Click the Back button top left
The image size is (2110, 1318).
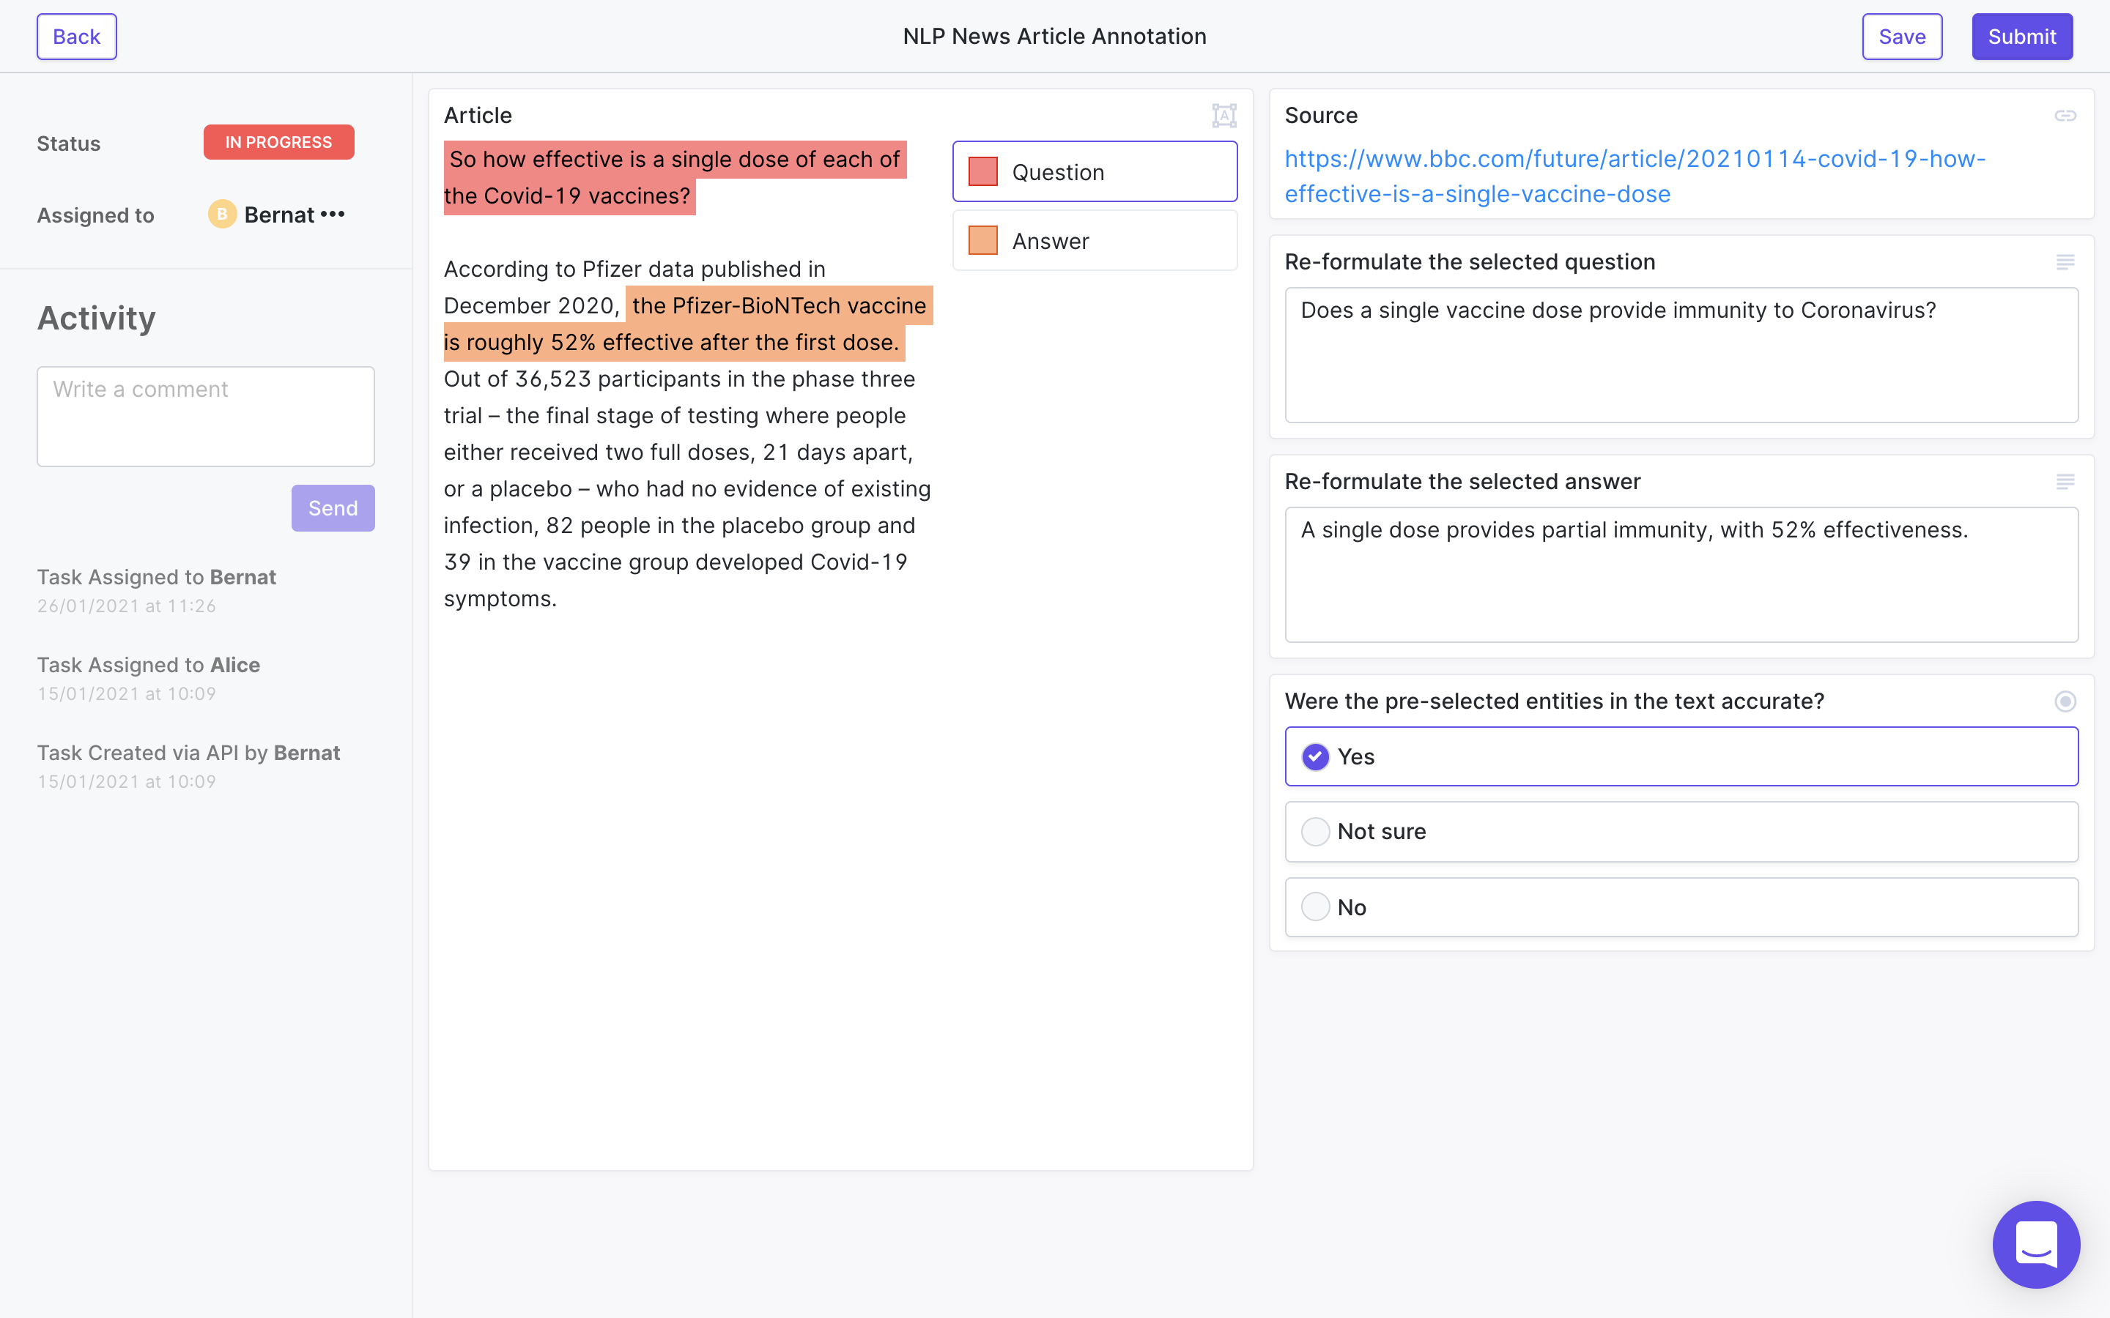click(78, 35)
